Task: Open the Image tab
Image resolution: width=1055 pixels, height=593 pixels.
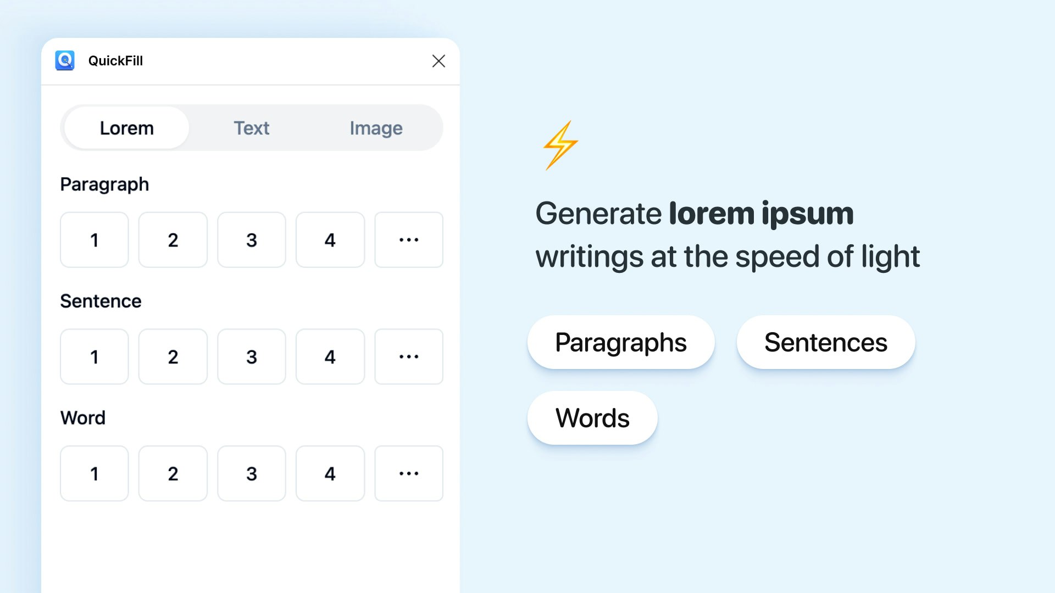Action: (x=376, y=128)
